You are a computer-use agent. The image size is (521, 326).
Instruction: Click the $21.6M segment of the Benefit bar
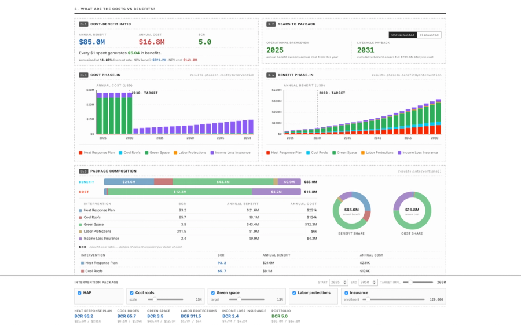tap(129, 182)
